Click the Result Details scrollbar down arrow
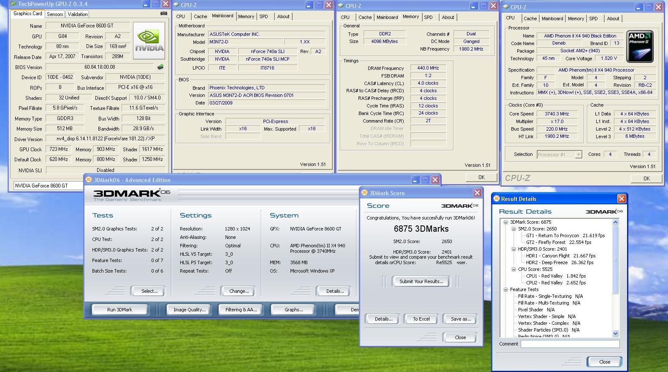 [x=615, y=333]
